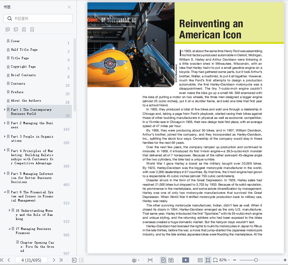Viewport: 288px width, 265px height.
Task: Click the zoom slider handle
Action: [x=256, y=260]
